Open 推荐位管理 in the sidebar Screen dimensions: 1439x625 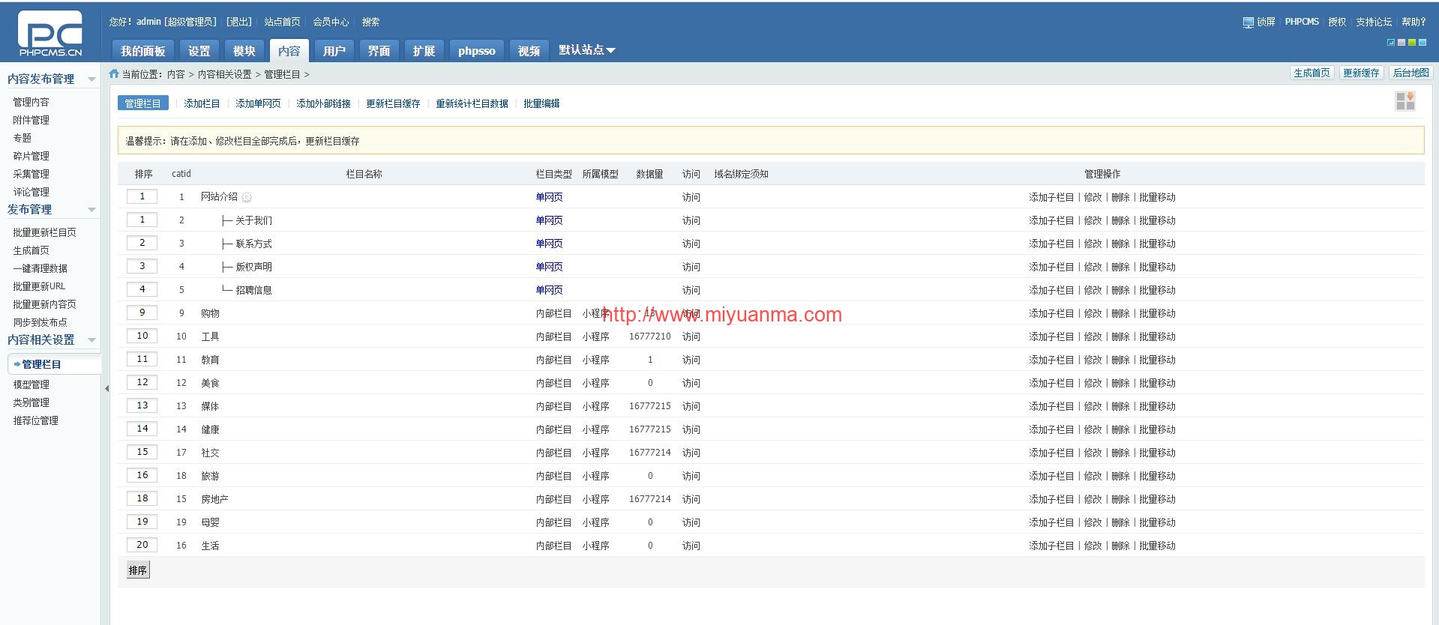[35, 420]
